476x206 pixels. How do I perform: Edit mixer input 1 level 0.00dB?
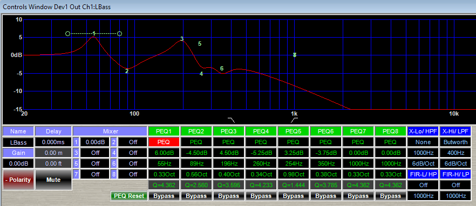96,142
